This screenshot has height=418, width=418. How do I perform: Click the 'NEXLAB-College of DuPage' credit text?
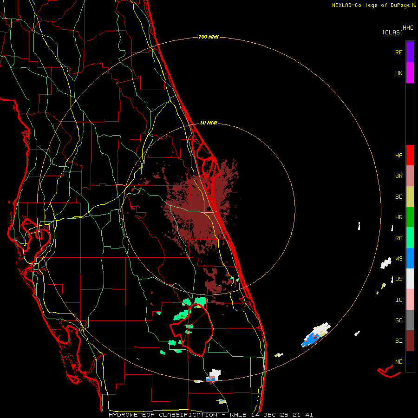click(371, 5)
